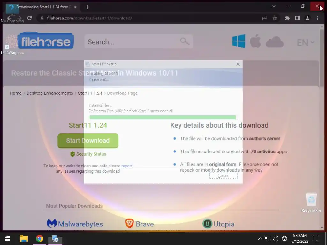Click the settings gear tray icon

(x=285, y=239)
